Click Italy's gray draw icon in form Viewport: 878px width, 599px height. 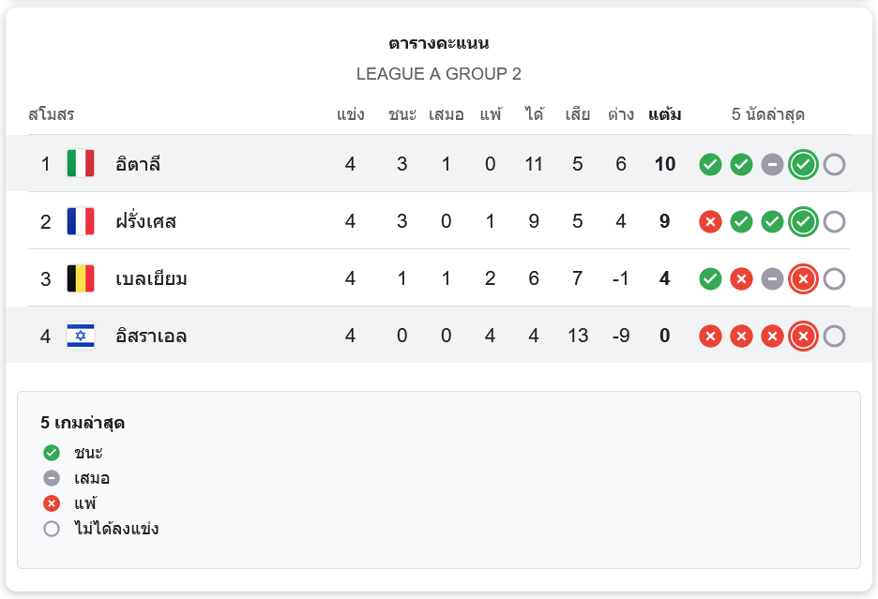pos(772,165)
